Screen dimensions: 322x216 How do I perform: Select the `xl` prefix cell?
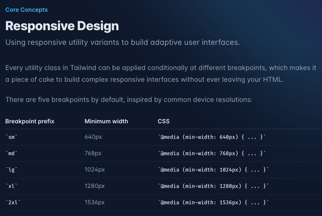(11, 186)
